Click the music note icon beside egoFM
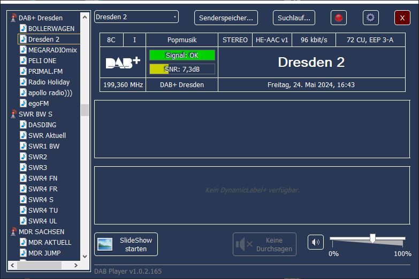The height and width of the screenshot is (279, 419). [x=23, y=103]
